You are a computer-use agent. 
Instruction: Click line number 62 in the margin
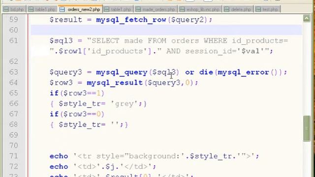coord(13,61)
